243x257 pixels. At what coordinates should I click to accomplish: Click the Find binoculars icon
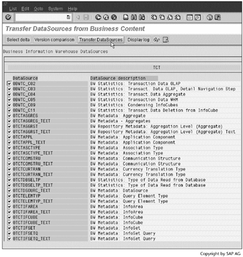[133, 18]
